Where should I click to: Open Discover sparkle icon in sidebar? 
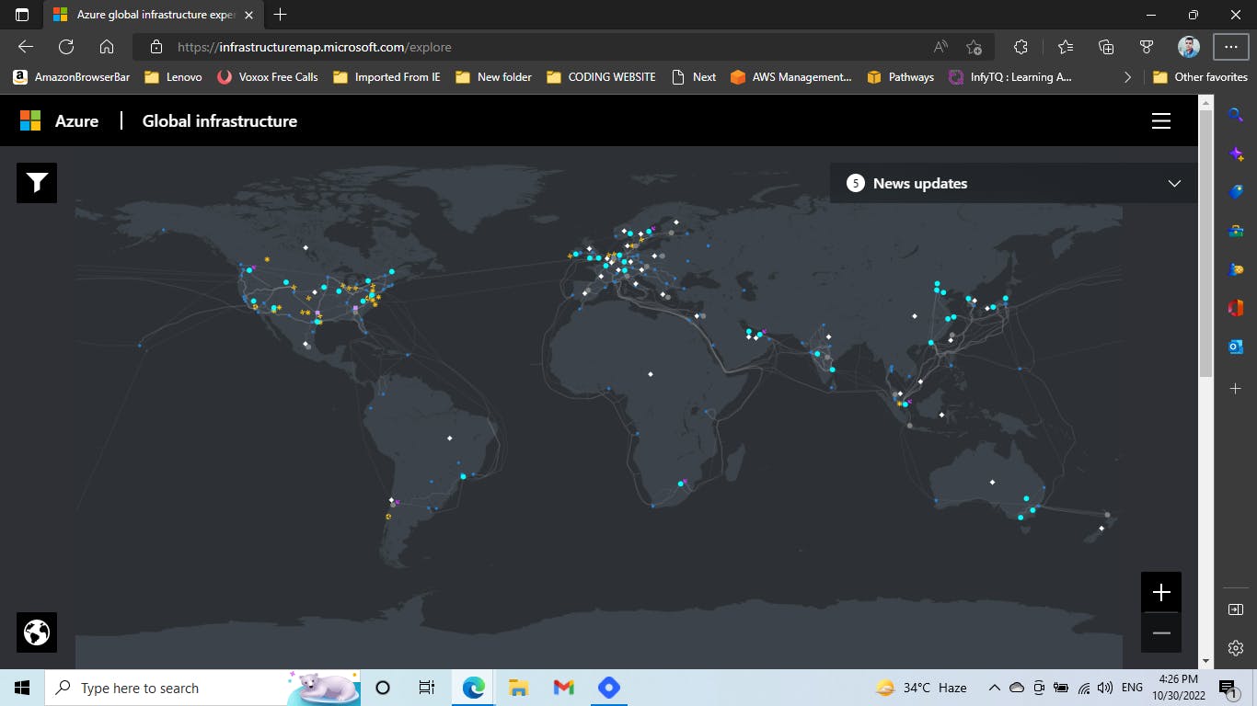[x=1236, y=154]
